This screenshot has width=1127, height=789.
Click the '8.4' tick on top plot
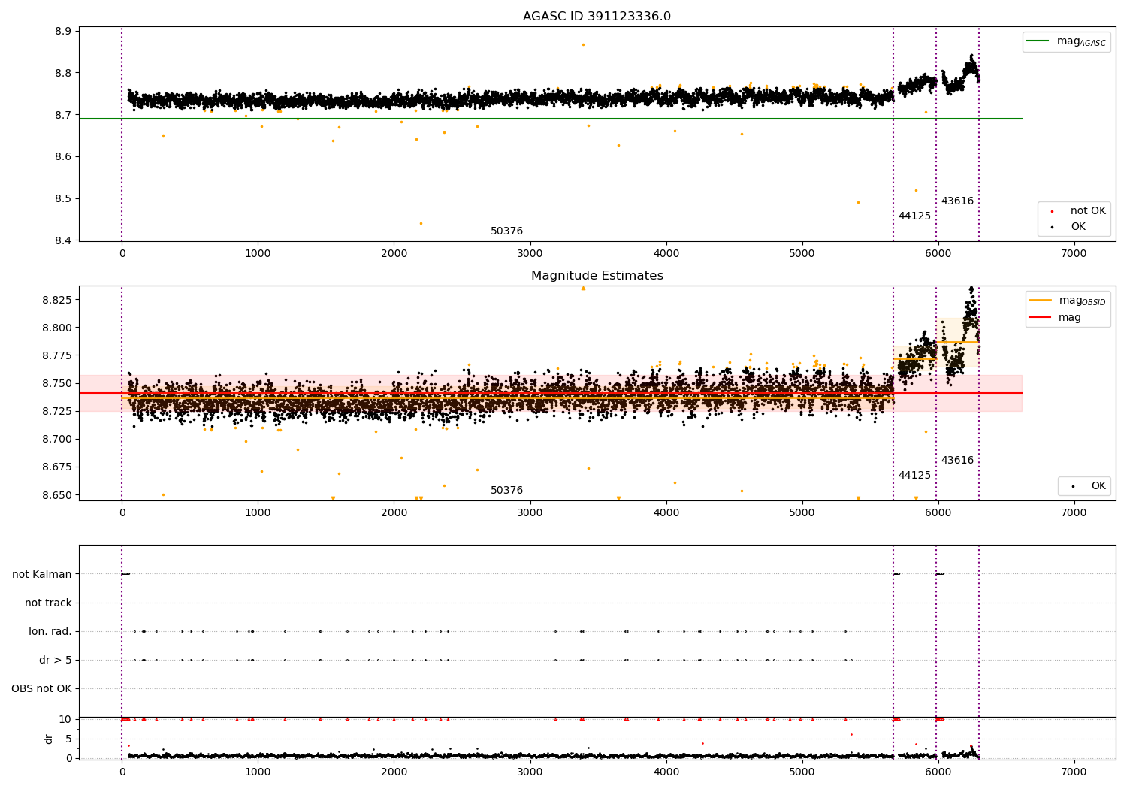(x=63, y=241)
